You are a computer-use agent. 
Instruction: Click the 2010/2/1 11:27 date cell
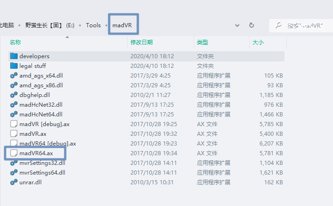click(x=151, y=95)
